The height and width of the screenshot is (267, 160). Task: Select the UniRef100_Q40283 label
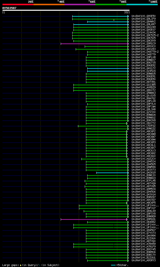click(143, 49)
